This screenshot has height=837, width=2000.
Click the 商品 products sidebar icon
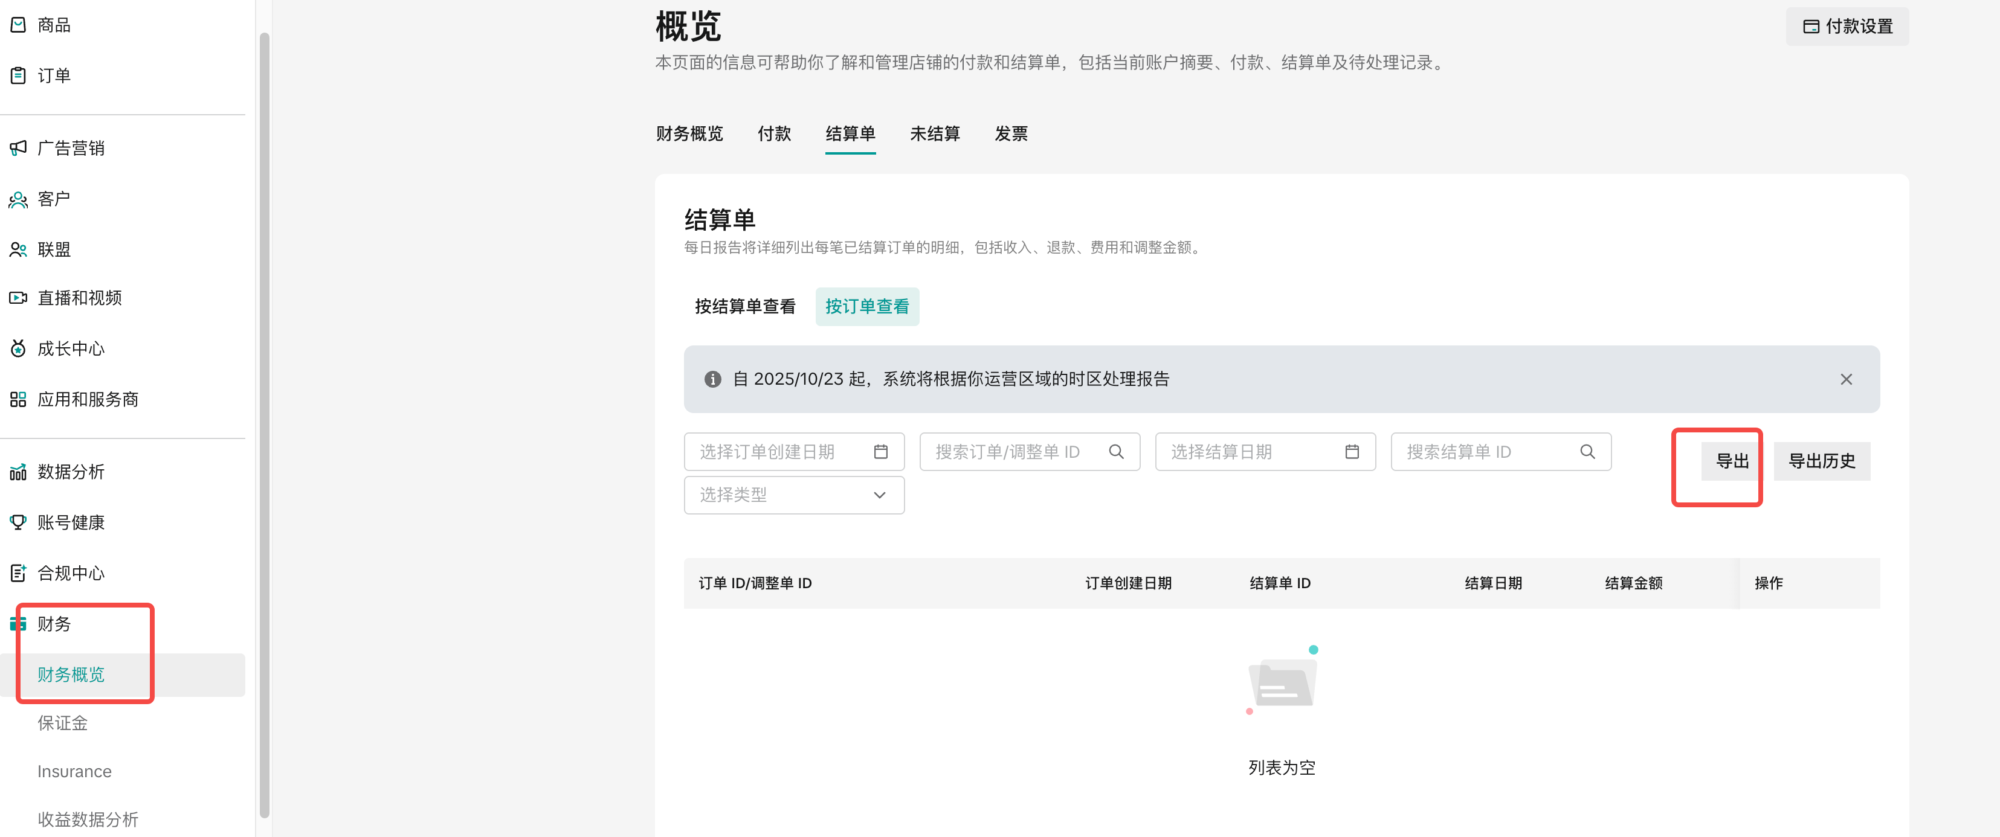pos(18,25)
